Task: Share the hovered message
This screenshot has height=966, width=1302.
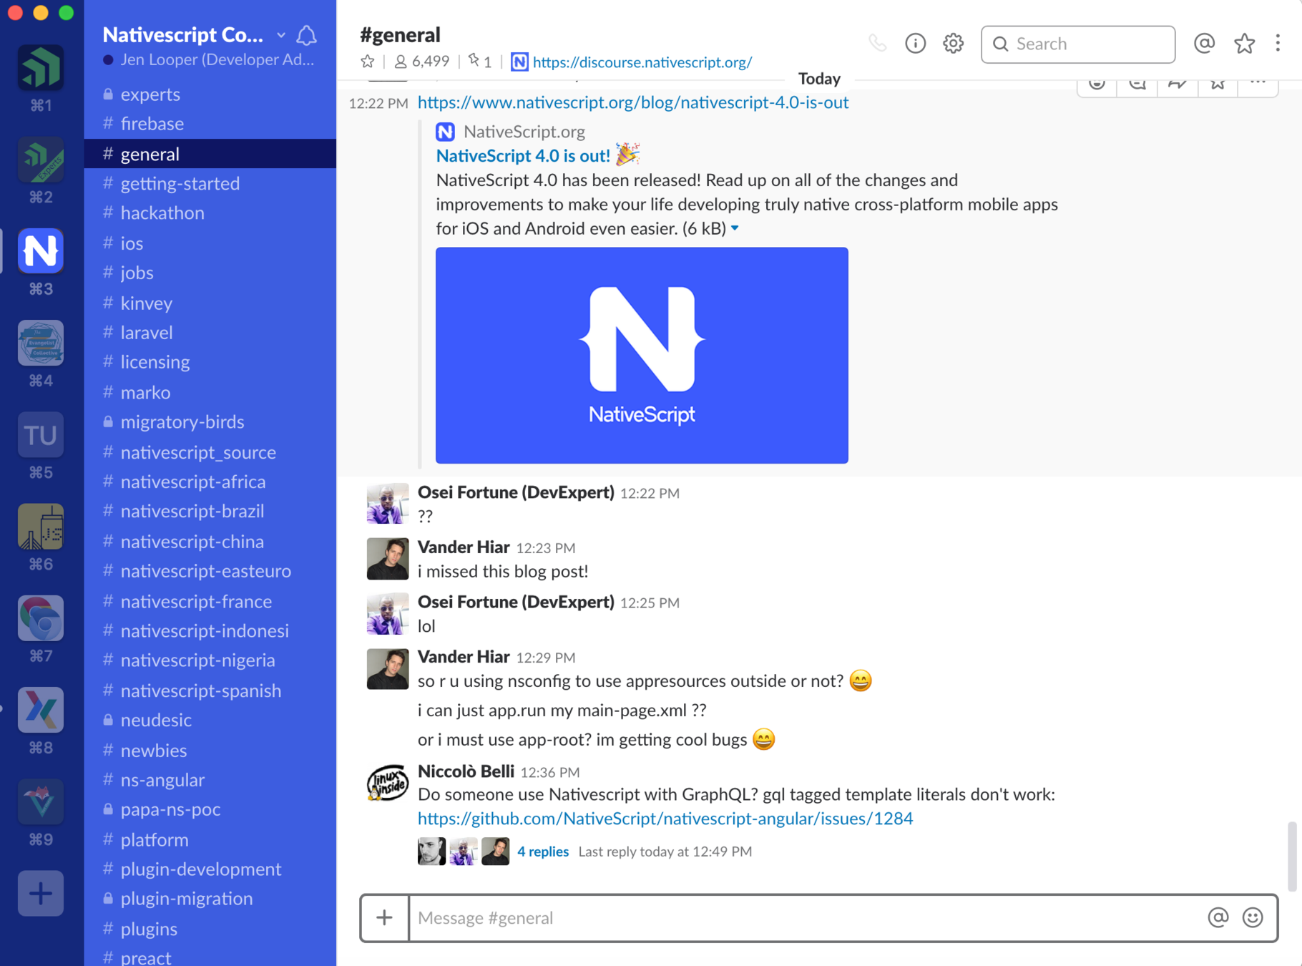Action: click(1178, 84)
